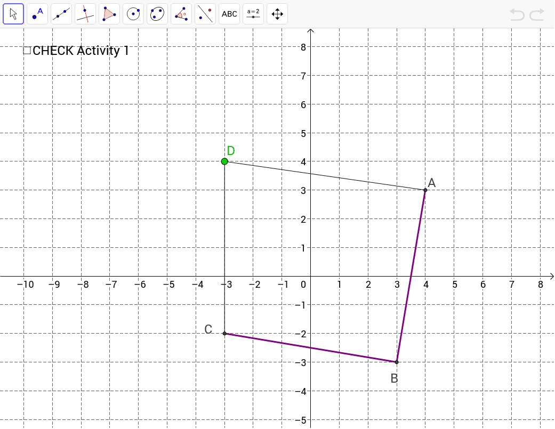
Task: Select the Polygon tool
Action: [109, 14]
